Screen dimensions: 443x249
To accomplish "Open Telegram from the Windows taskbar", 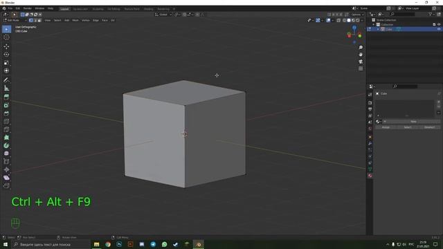I will (153, 244).
